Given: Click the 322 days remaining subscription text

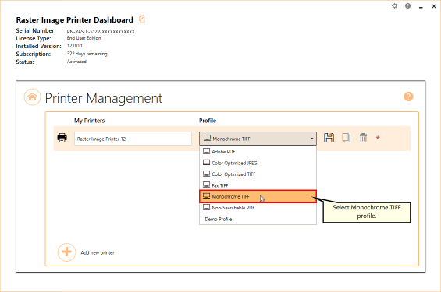Looking at the screenshot, I should (x=87, y=54).
